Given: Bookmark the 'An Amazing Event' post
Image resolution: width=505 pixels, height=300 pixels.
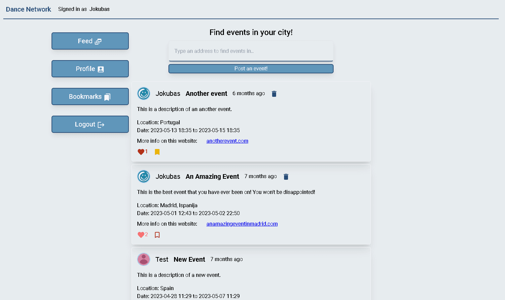Looking at the screenshot, I should click(x=157, y=235).
